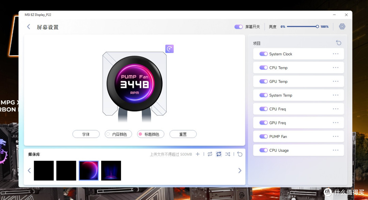Open more options for GPU Freq

pos(336,123)
